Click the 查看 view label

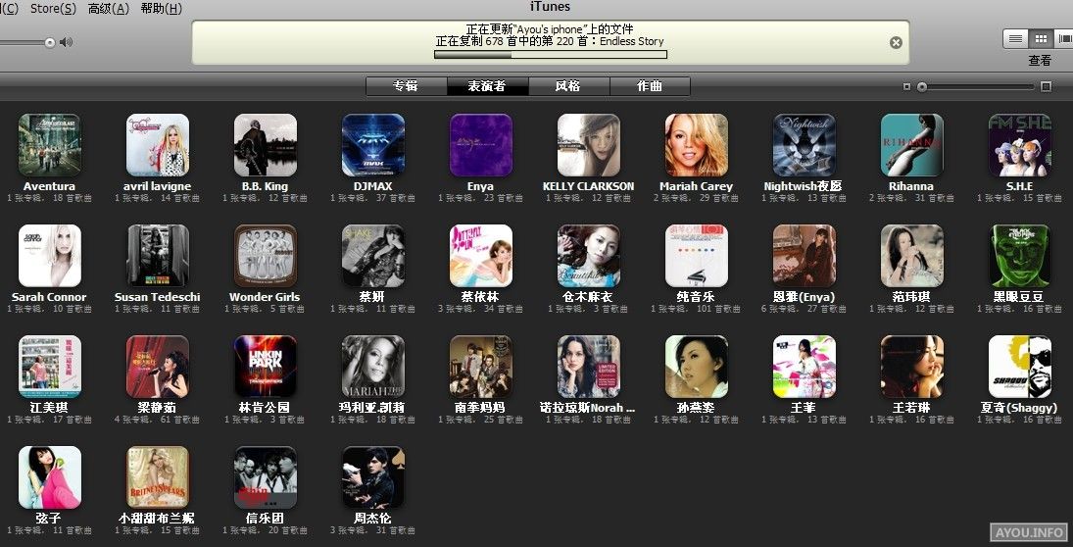1040,60
